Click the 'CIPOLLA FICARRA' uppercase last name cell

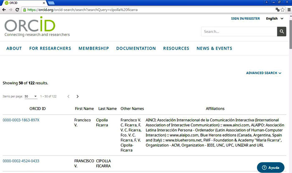coord(103,163)
